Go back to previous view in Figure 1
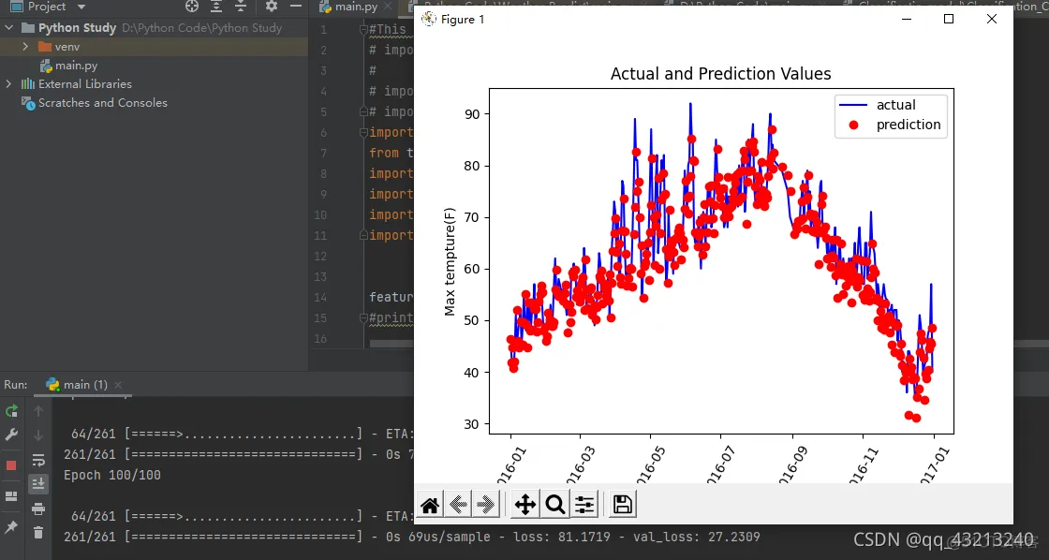This screenshot has width=1049, height=560. point(458,505)
